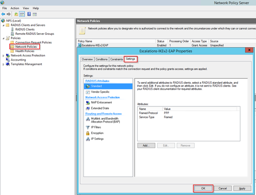Select the Framed-Protocol attribute row
The image size is (256, 195).
(188, 113)
